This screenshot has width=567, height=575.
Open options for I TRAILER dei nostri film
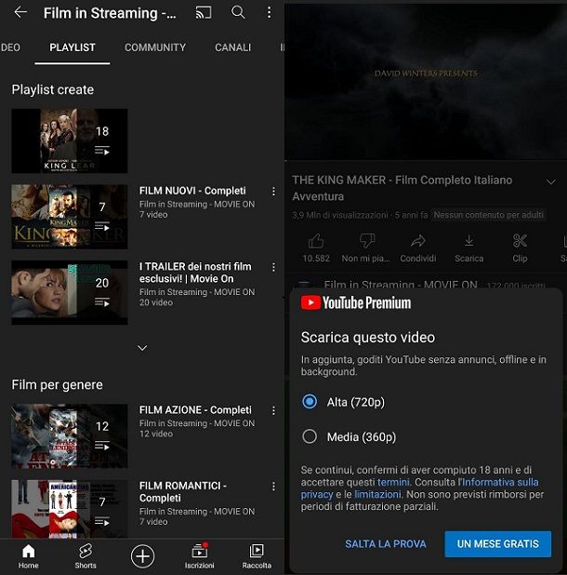coord(273,267)
